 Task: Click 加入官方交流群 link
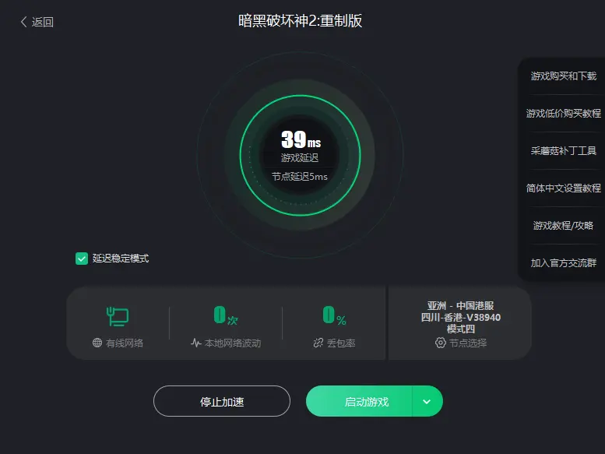(x=563, y=263)
